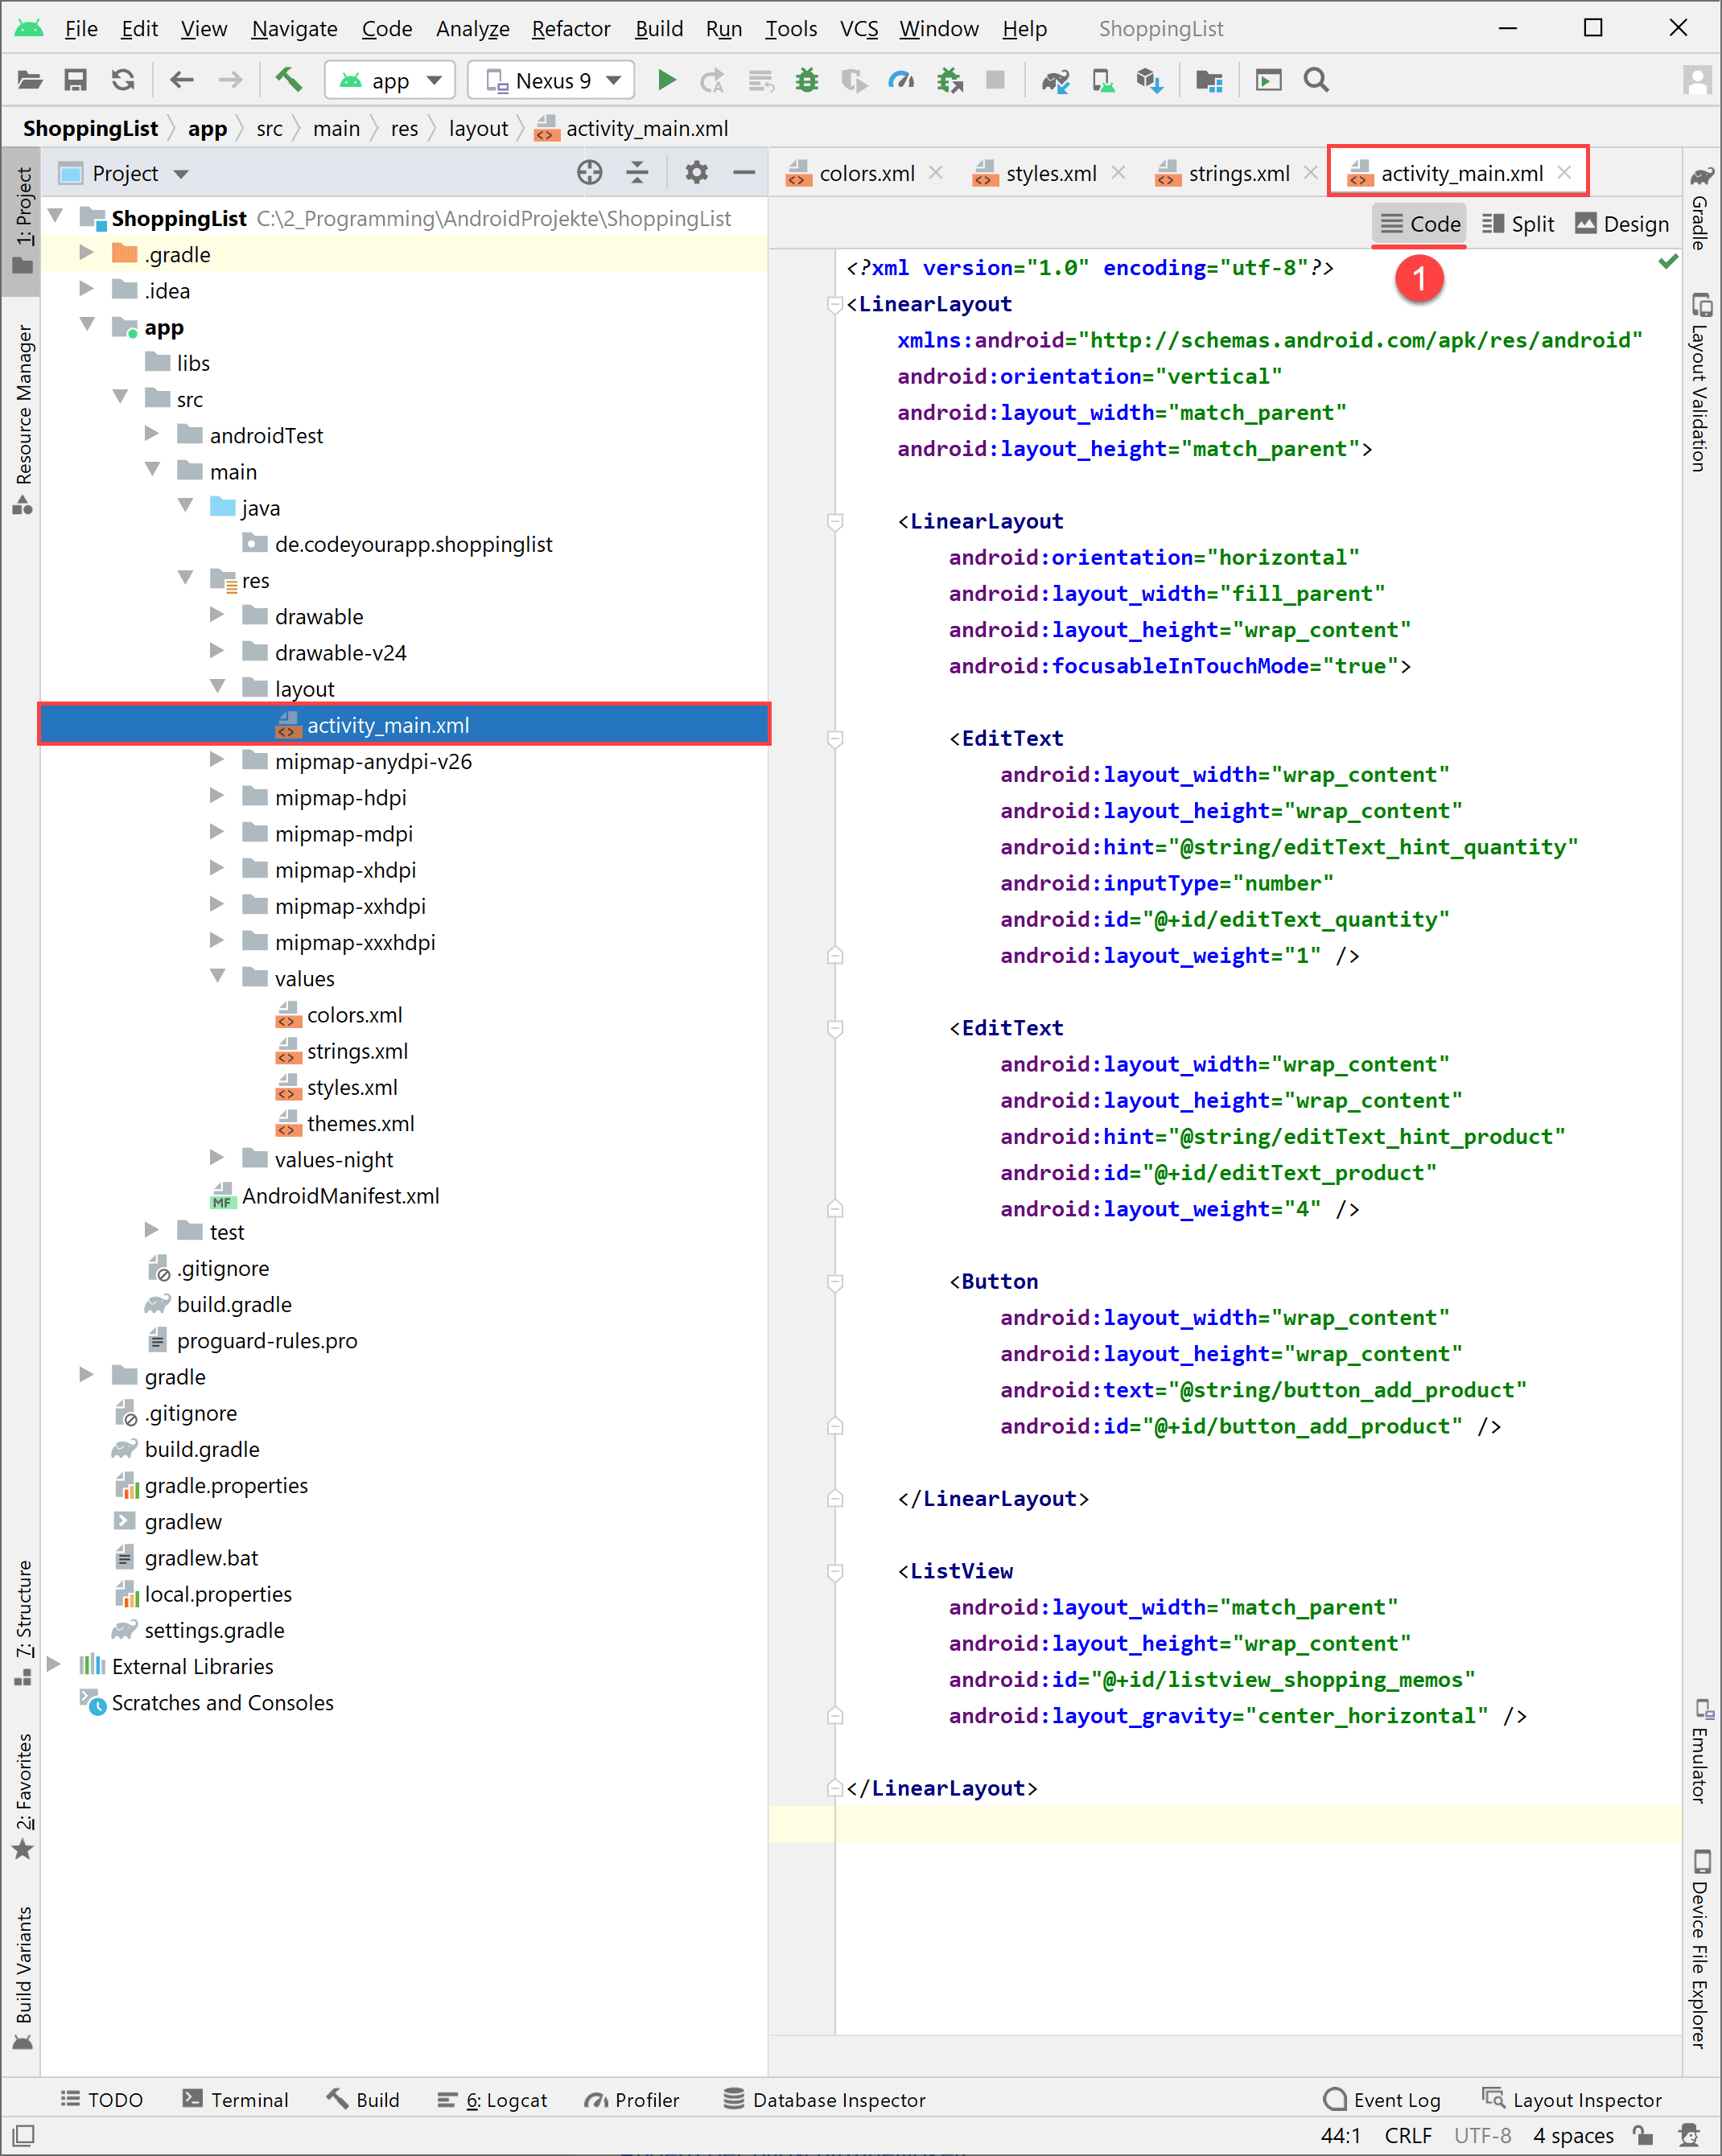Click the layout breadcrumb in navigation bar
The height and width of the screenshot is (2156, 1722).
[x=478, y=128]
